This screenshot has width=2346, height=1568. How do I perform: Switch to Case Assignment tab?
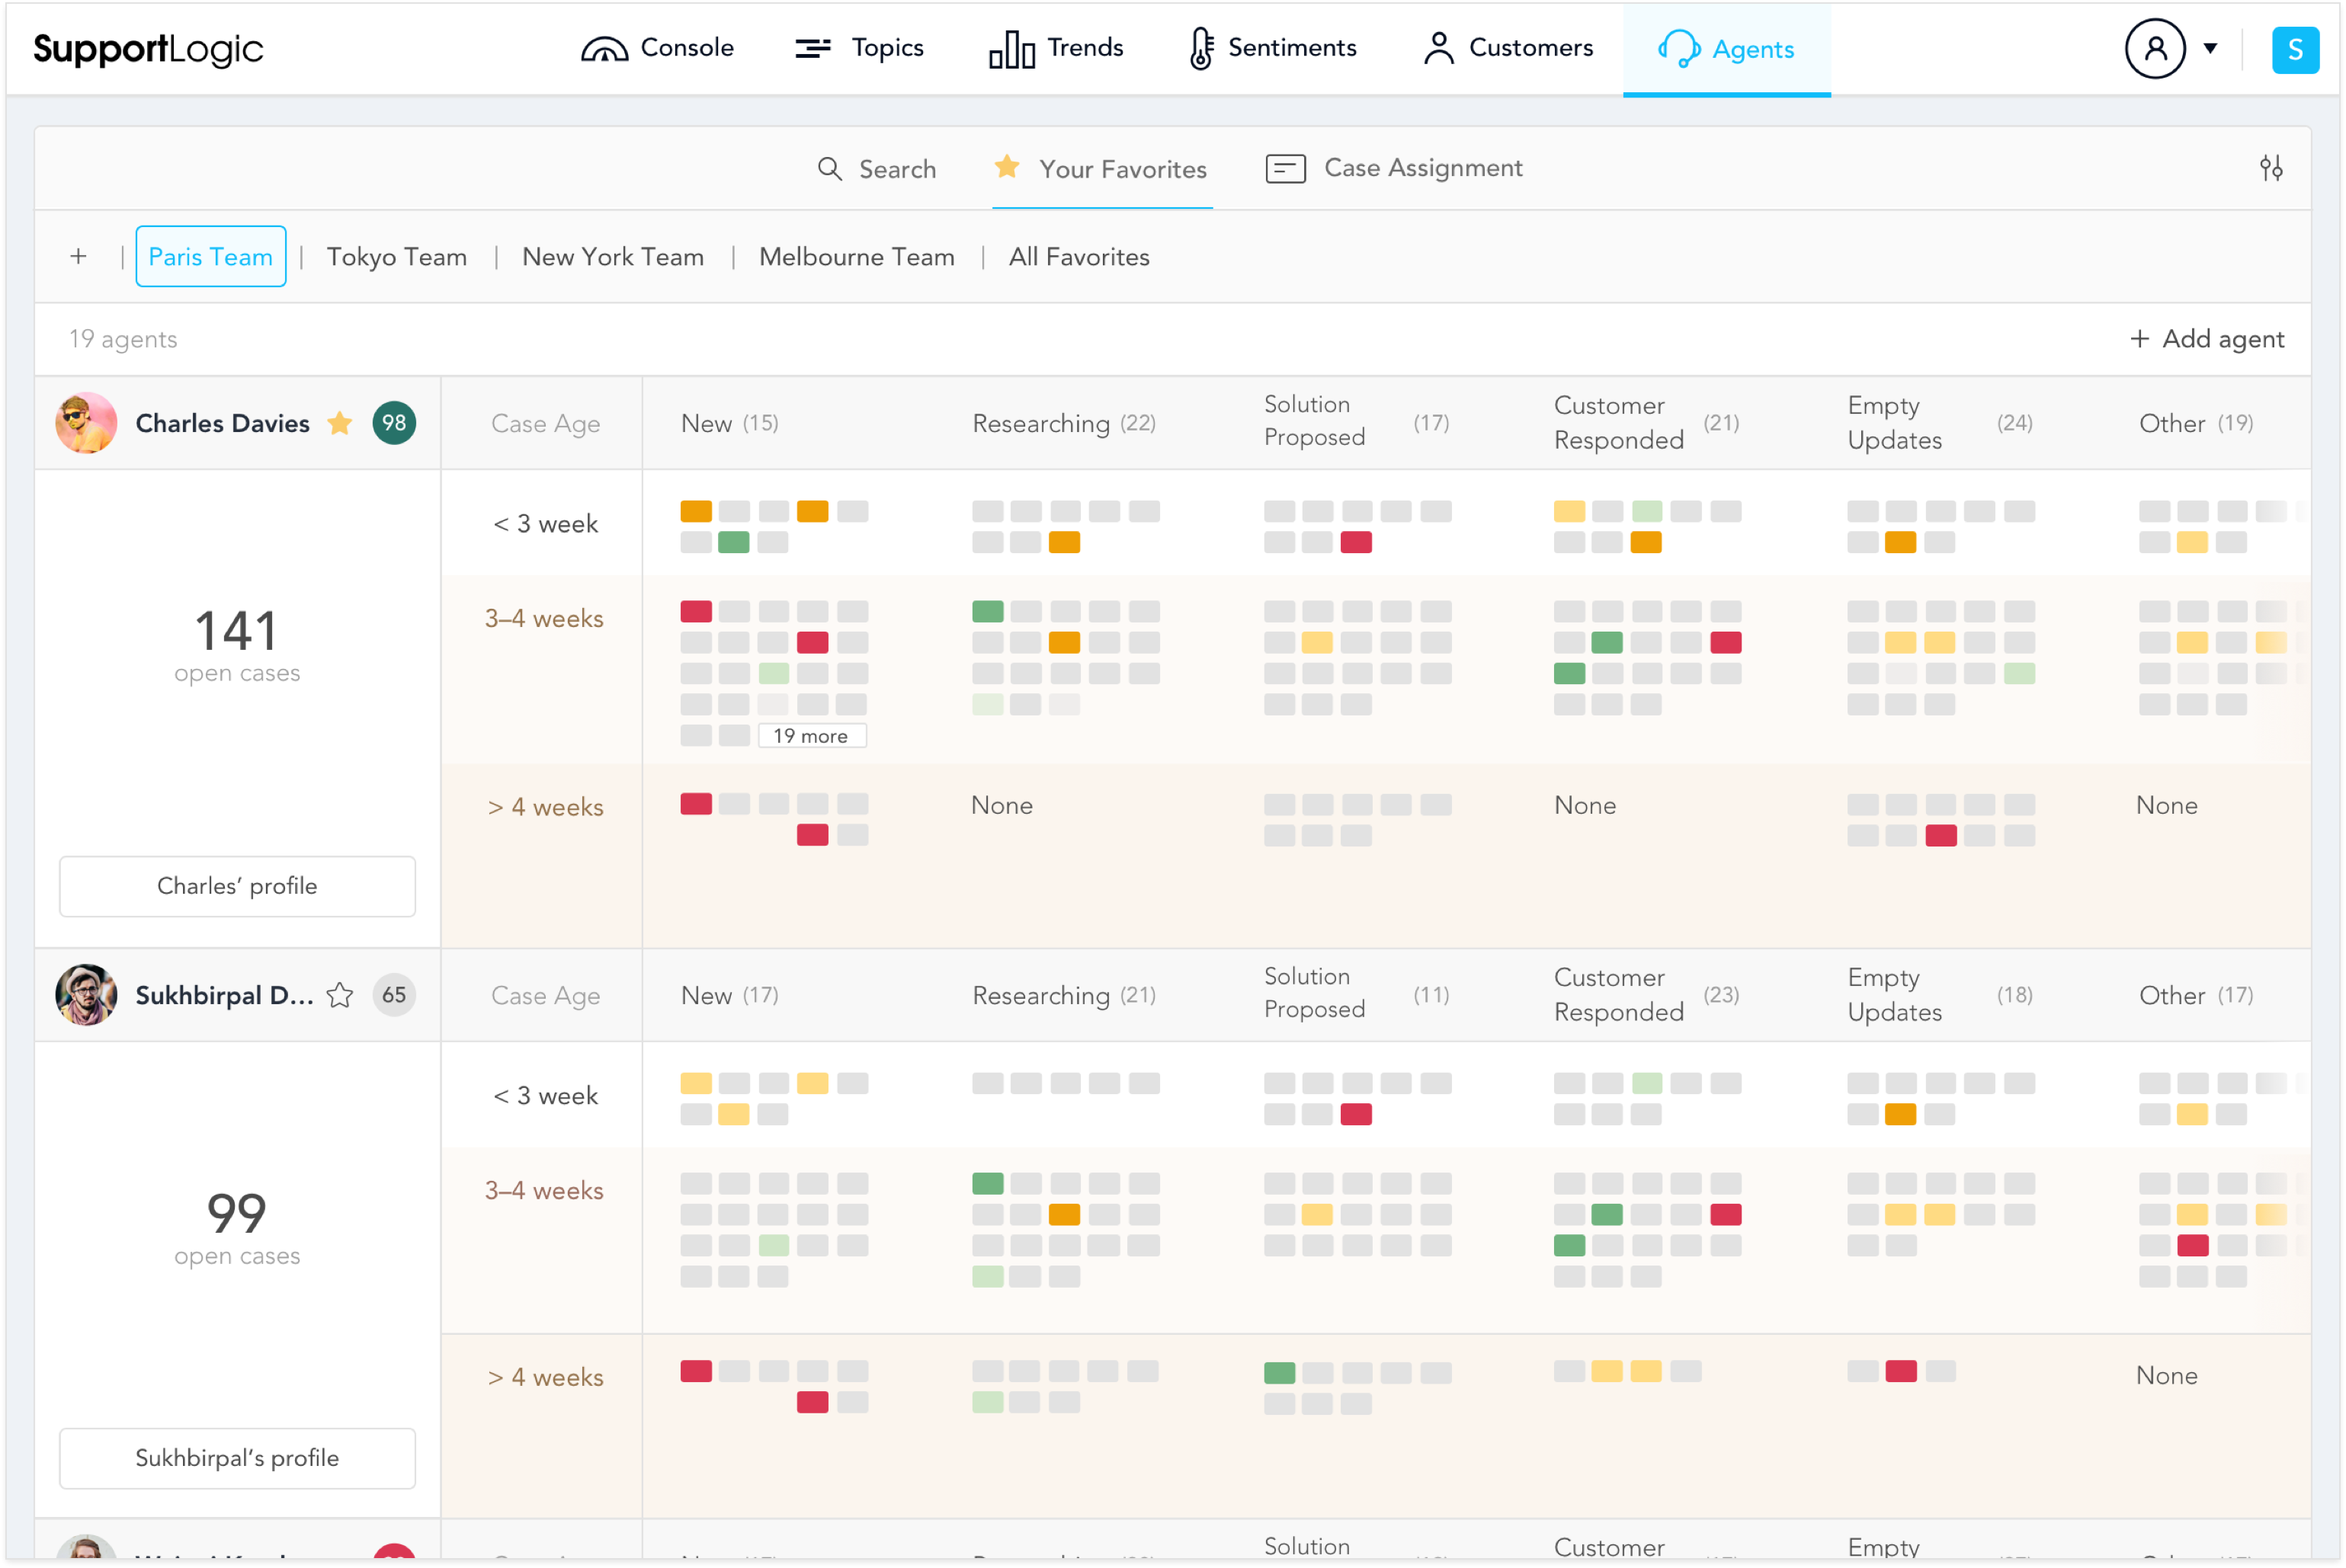pos(1393,168)
